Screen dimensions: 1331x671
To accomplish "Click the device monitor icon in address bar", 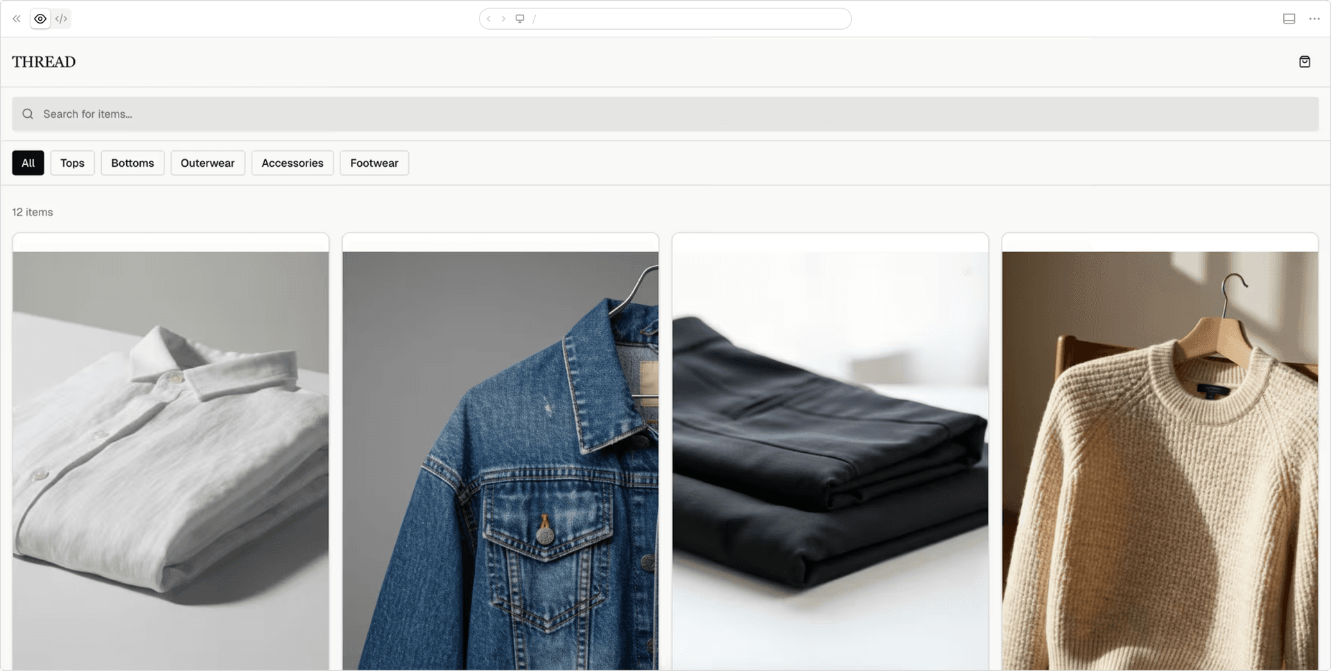I will (520, 19).
